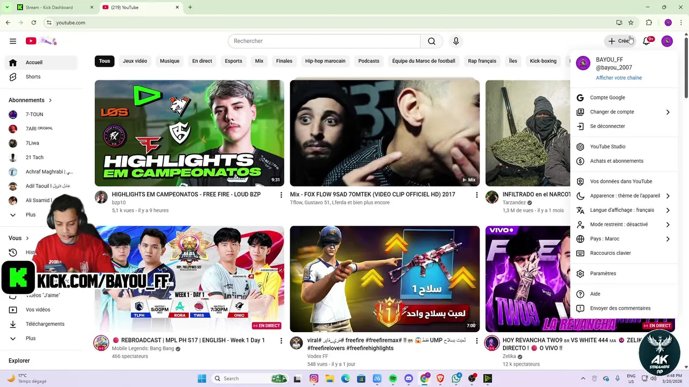The image size is (689, 387).
Task: Expand the Vous section
Action: (x=19, y=238)
